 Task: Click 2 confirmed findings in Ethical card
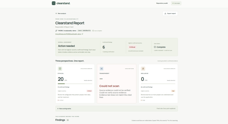64,87
